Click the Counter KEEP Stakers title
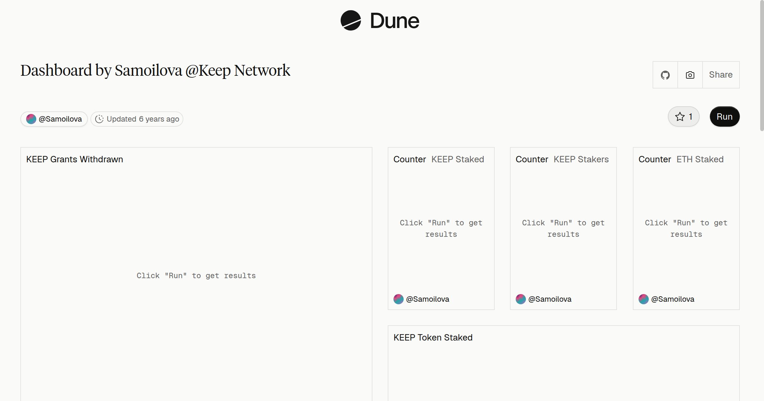764x401 pixels. tap(562, 159)
